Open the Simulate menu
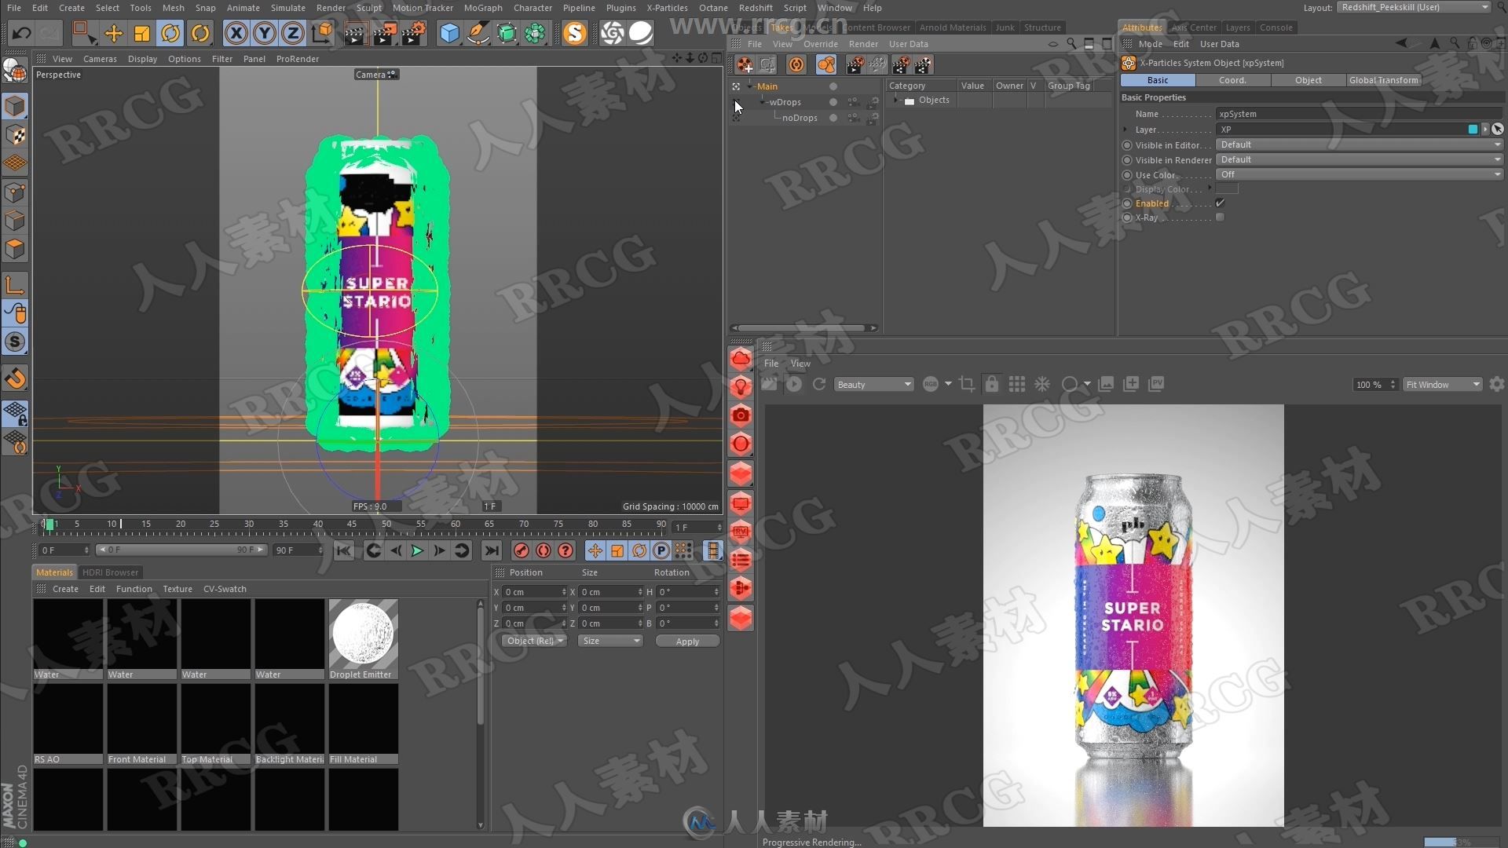The width and height of the screenshot is (1508, 848). click(x=287, y=9)
